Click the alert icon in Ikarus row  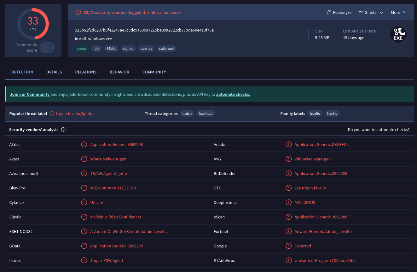tap(84, 260)
